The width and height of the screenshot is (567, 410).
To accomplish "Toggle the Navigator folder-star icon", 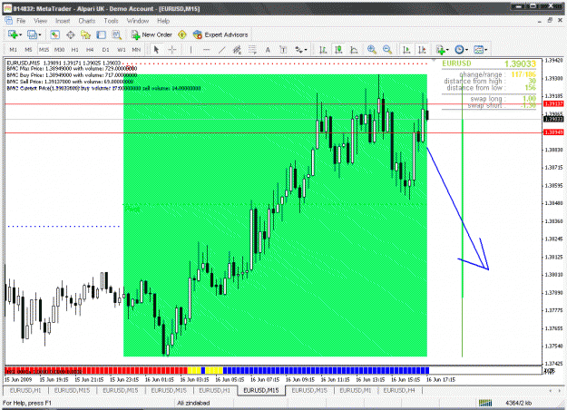I will 85,34.
